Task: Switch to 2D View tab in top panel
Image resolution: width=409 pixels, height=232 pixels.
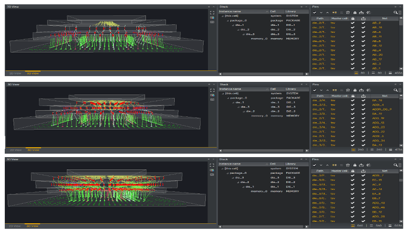Action: click(15, 73)
